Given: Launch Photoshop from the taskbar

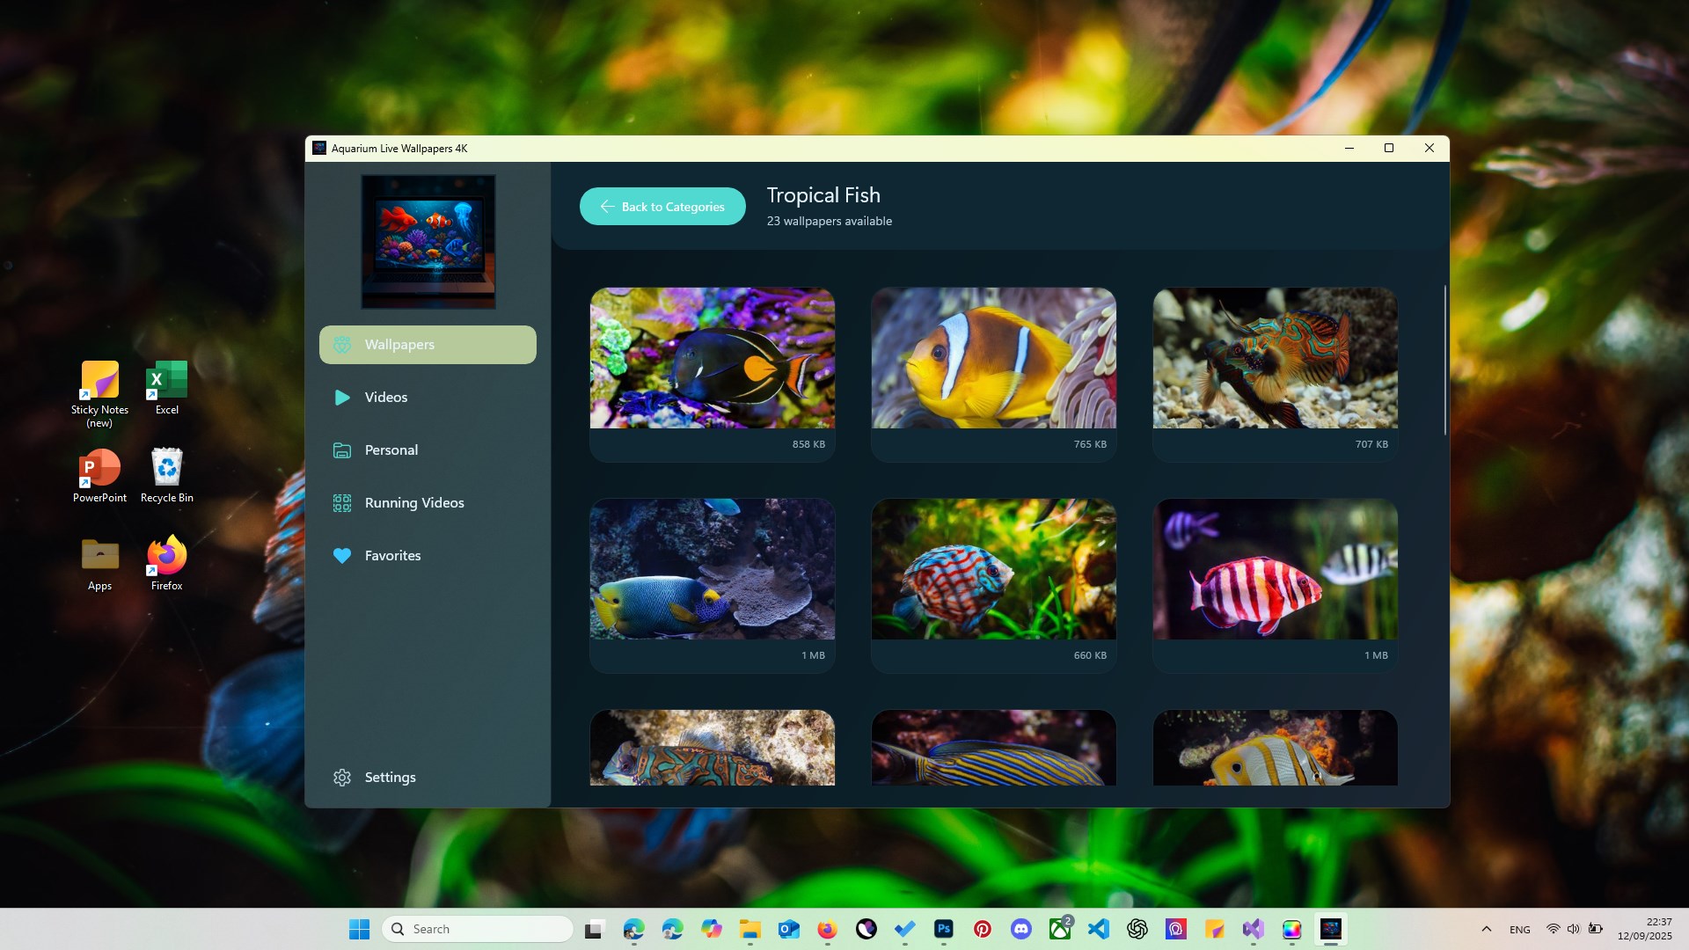Looking at the screenshot, I should [942, 928].
